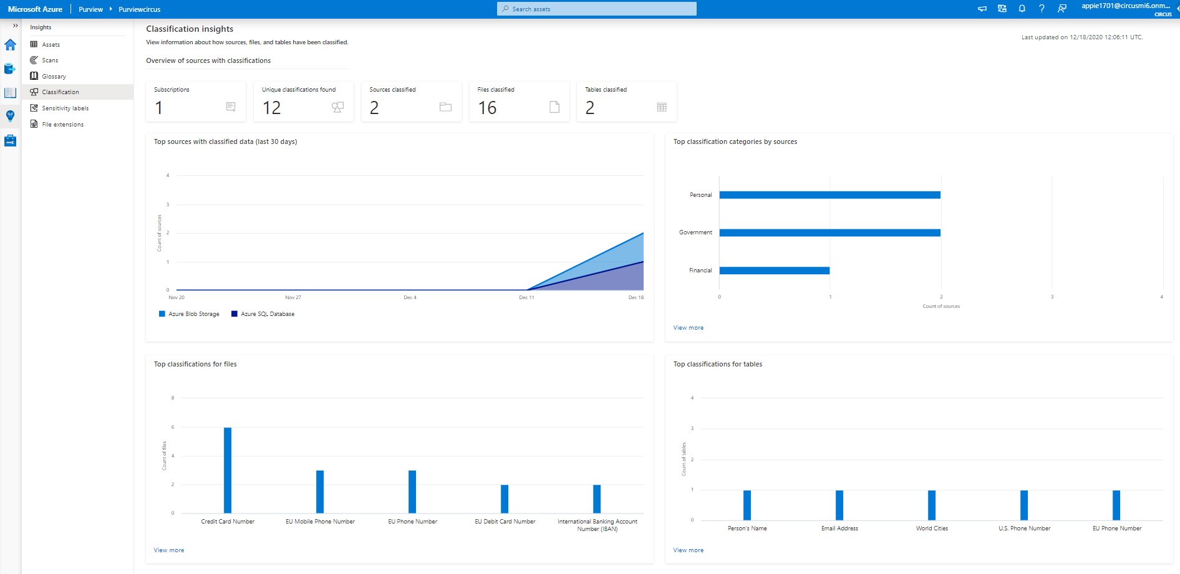Open File extensions insights page
This screenshot has width=1180, height=574.
(x=62, y=125)
